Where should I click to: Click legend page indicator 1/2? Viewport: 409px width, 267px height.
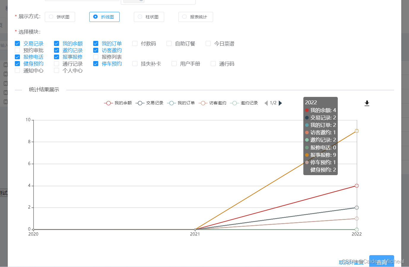(273, 103)
